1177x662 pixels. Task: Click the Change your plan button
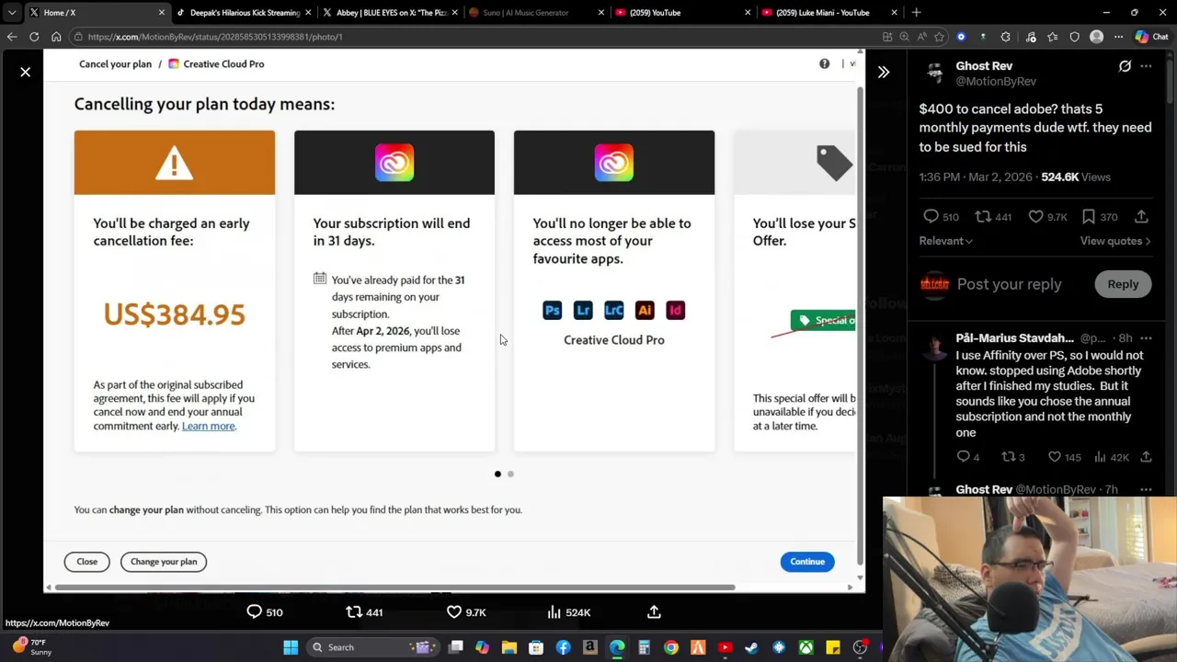(164, 562)
